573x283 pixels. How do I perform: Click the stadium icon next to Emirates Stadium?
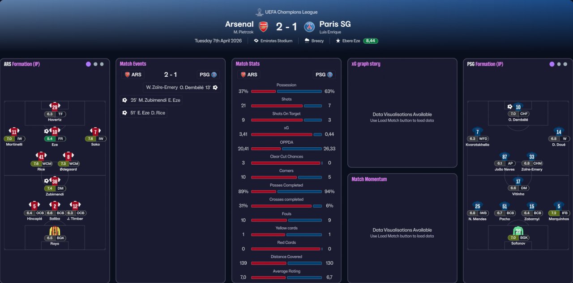coord(256,41)
